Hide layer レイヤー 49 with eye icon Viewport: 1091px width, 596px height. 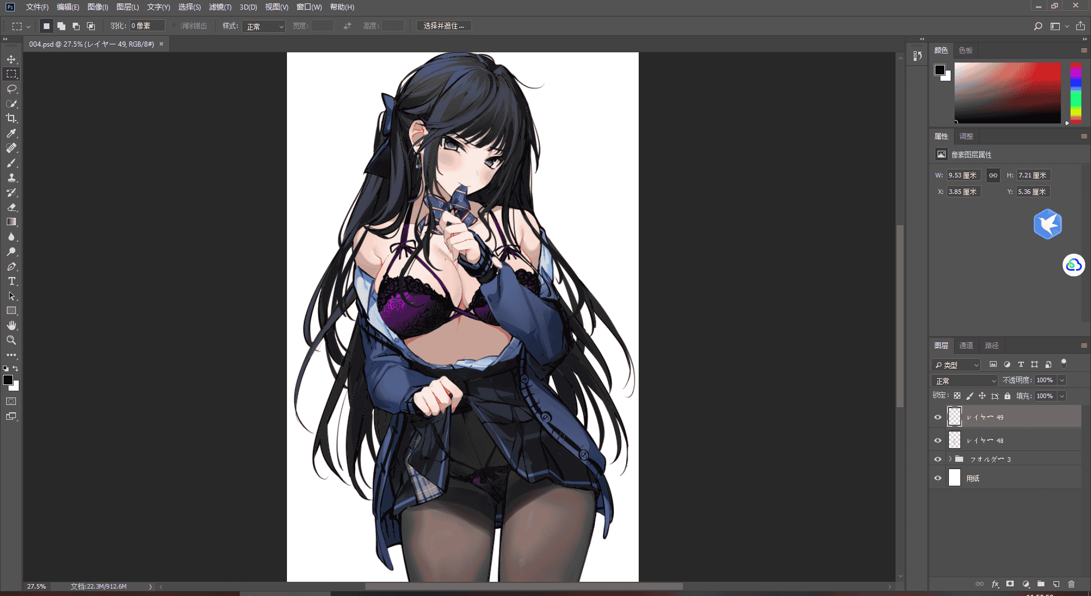click(x=938, y=417)
